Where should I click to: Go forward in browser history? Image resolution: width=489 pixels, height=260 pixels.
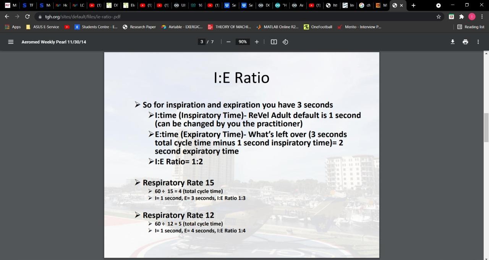pyautogui.click(x=17, y=17)
